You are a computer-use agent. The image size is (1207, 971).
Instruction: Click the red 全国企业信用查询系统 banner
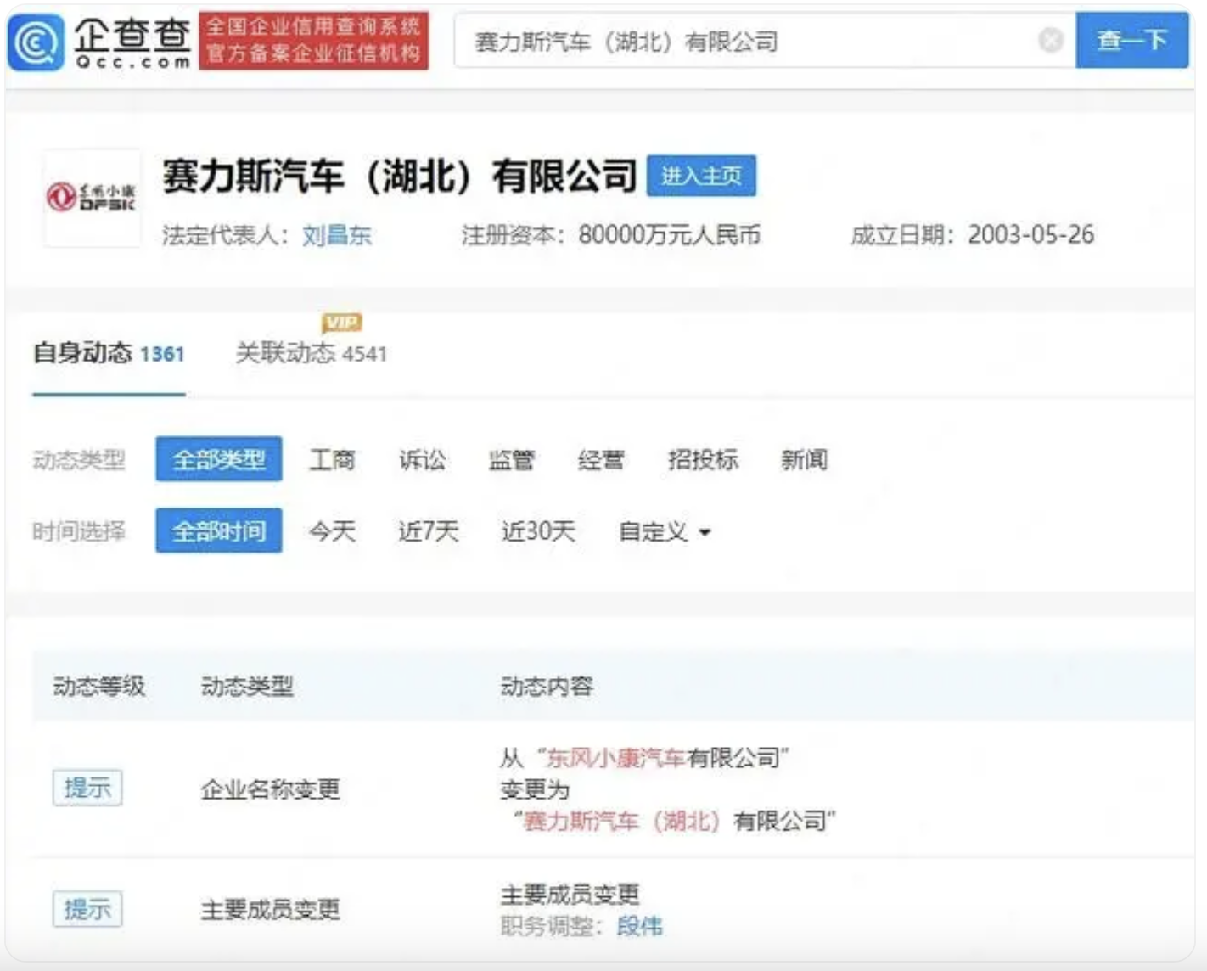pyautogui.click(x=314, y=41)
